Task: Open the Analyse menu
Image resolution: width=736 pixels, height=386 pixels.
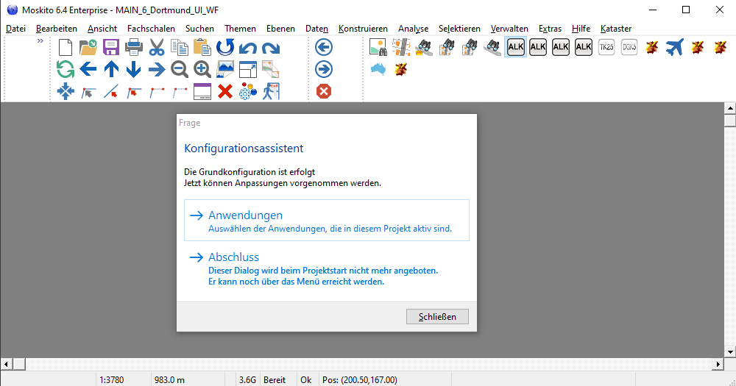Action: point(413,29)
